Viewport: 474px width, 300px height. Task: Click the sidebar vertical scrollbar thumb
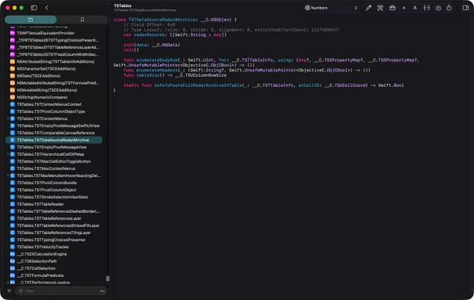tap(107, 278)
